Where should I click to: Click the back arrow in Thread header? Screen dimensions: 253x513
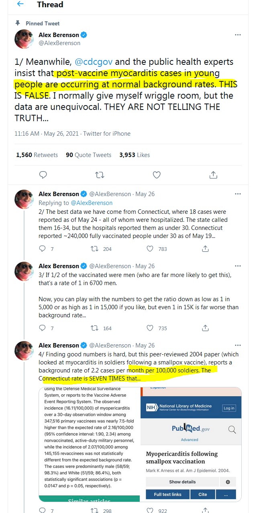point(20,4)
